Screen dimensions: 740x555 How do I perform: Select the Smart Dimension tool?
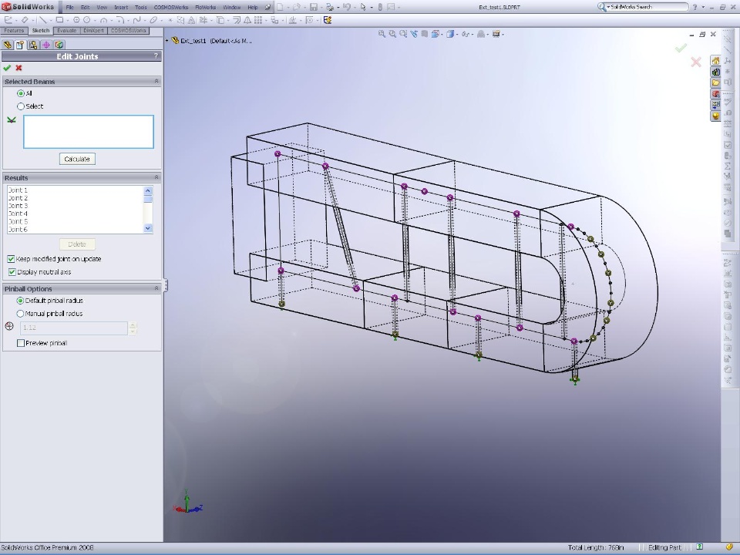pyautogui.click(x=25, y=20)
